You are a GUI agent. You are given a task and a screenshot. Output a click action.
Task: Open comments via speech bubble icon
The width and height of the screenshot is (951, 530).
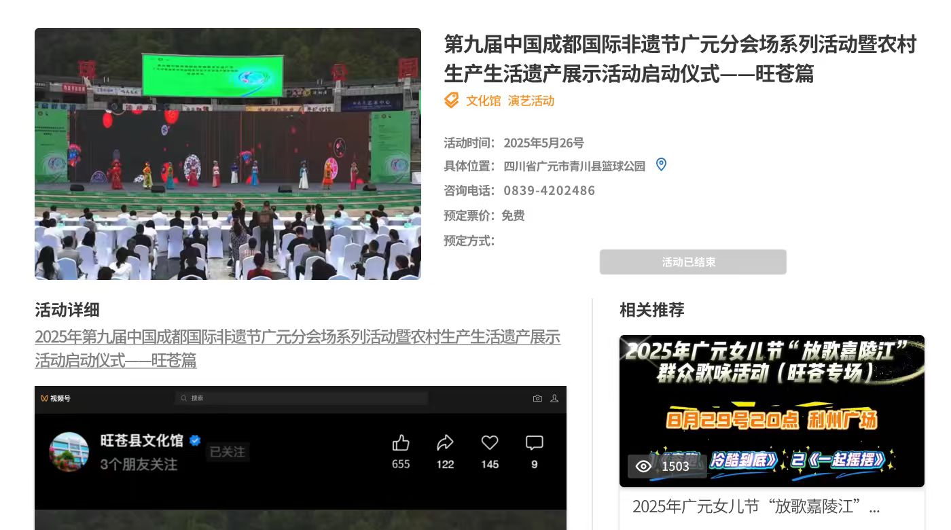tap(535, 444)
